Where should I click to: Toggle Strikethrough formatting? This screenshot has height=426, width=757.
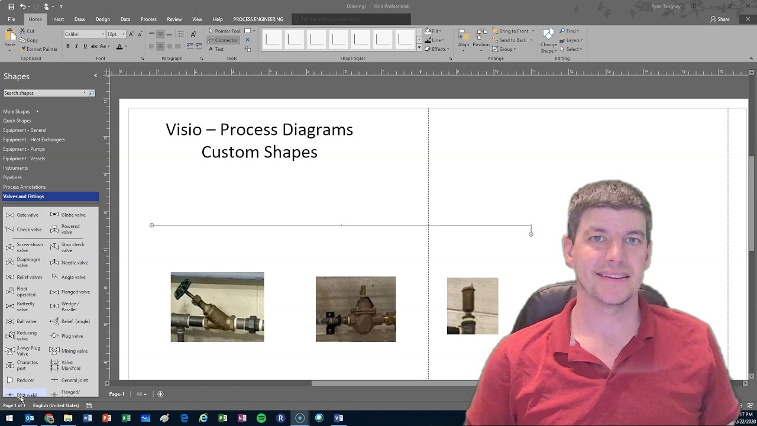(x=94, y=46)
